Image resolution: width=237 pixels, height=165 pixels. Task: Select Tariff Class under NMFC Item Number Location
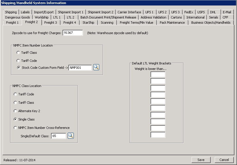pyautogui.click(x=19, y=53)
